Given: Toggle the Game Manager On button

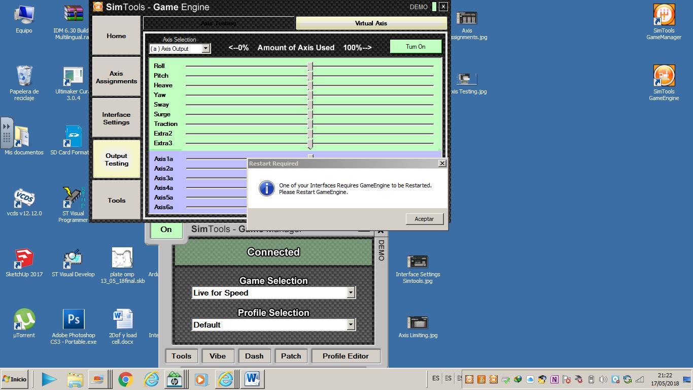Looking at the screenshot, I should click(166, 230).
